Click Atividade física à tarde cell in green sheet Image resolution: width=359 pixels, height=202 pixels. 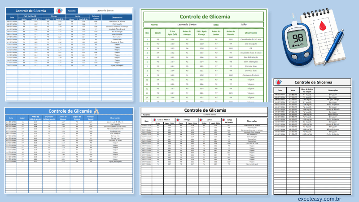(x=251, y=53)
